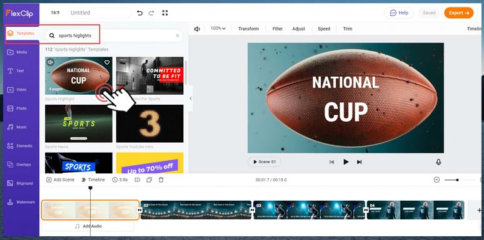Toggle fullscreen preview icon
Viewport: 484px width, 240px height.
tap(165, 13)
